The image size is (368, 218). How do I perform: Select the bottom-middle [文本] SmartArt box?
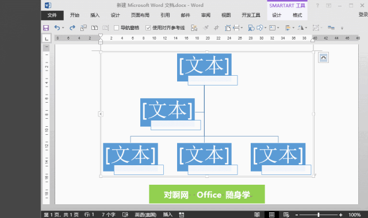coord(204,157)
